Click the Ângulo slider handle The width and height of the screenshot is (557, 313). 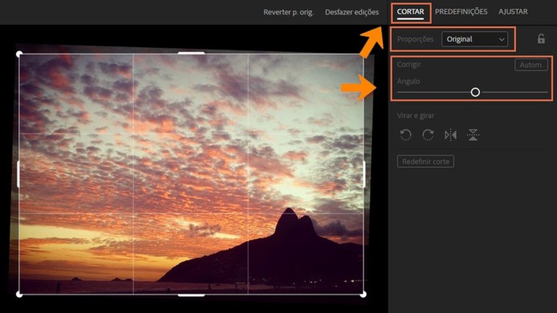[475, 92]
